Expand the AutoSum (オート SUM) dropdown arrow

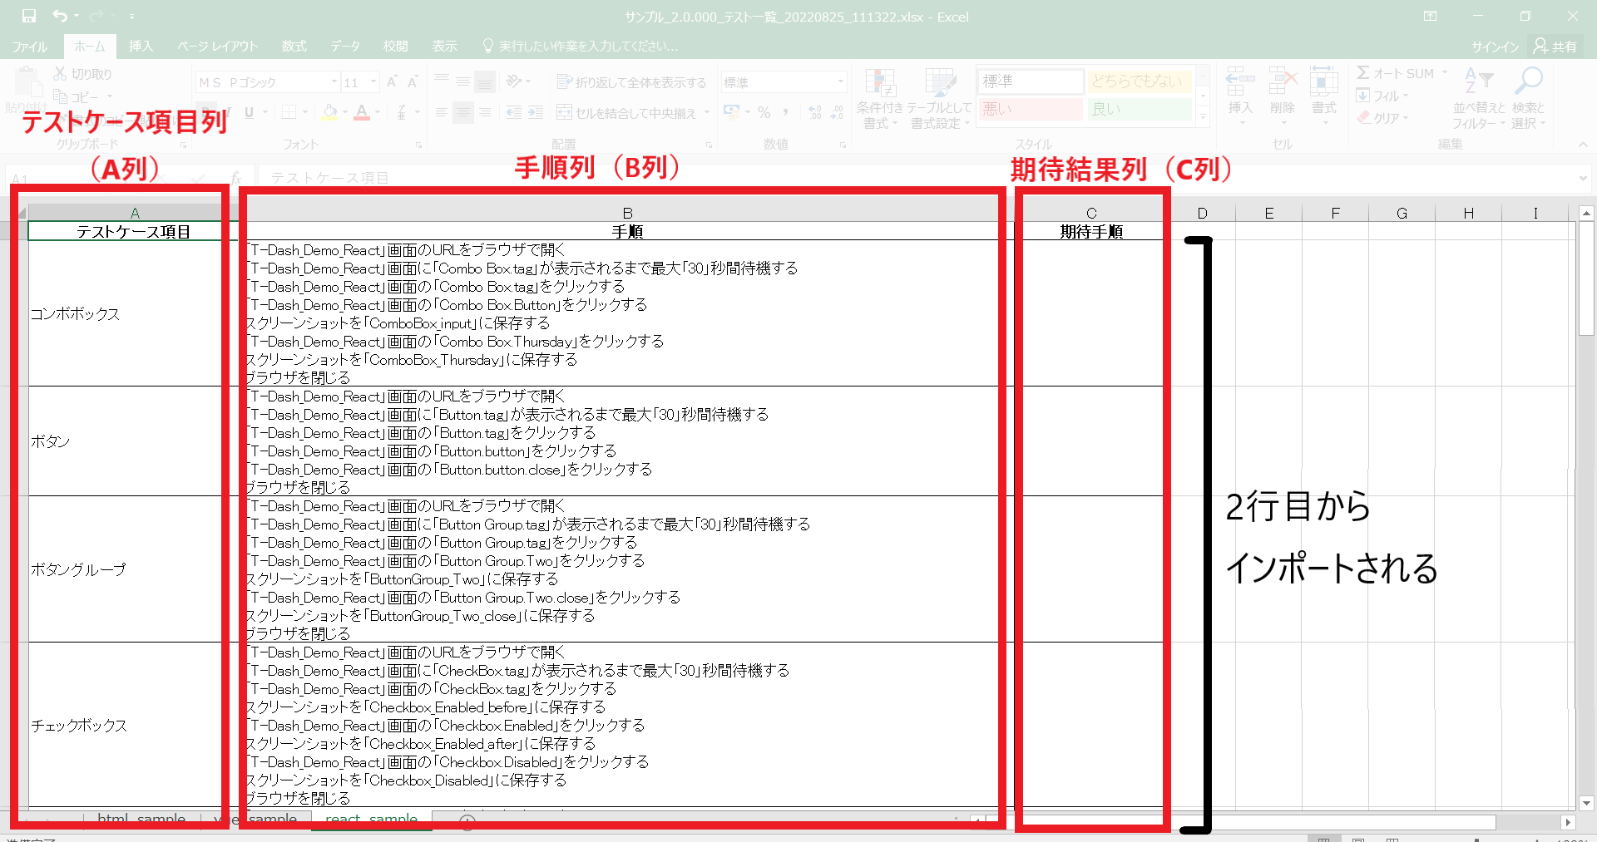[x=1445, y=73]
